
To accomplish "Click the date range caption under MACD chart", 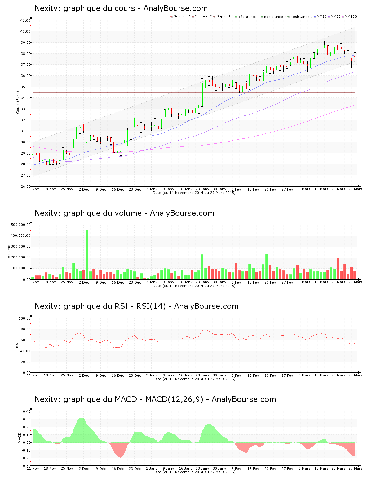I will [x=194, y=472].
